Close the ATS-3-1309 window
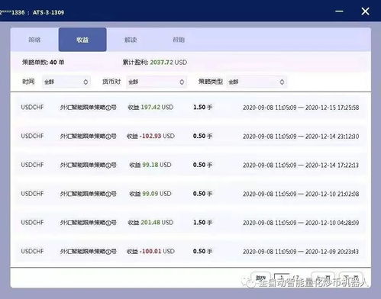The image size is (381, 299). click(x=365, y=11)
